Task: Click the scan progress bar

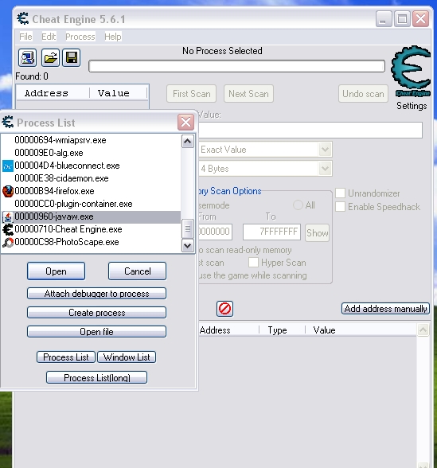Action: pos(236,66)
